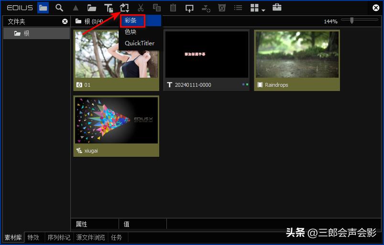The height and width of the screenshot is (245, 384).
Task: Click the scissors cut icon
Action: pyautogui.click(x=141, y=8)
